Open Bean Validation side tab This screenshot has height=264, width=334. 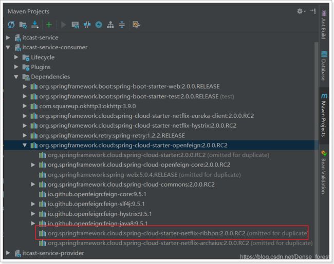pos(324,172)
